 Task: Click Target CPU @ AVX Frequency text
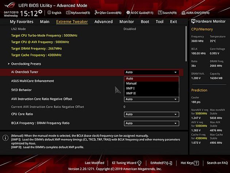click(40, 42)
